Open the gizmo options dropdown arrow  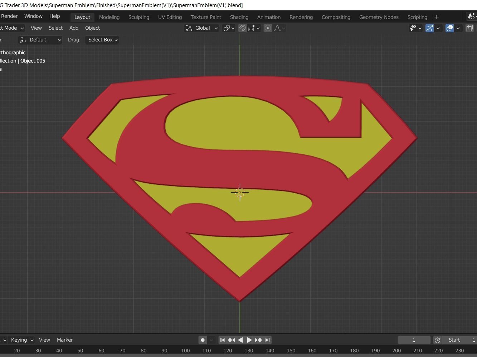click(x=438, y=28)
